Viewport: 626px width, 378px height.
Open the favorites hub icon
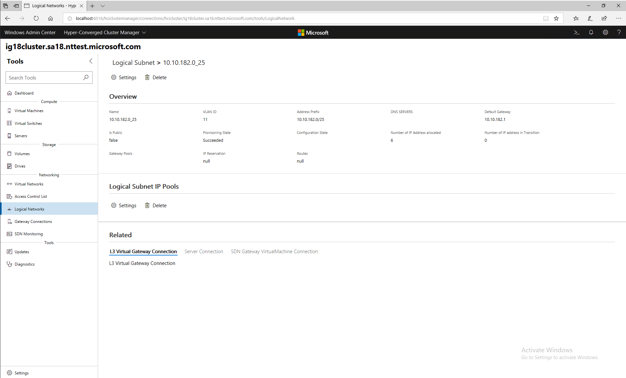click(x=576, y=18)
